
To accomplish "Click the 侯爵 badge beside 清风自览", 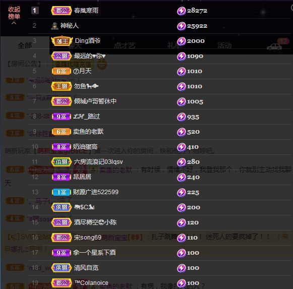I will coord(62,268).
